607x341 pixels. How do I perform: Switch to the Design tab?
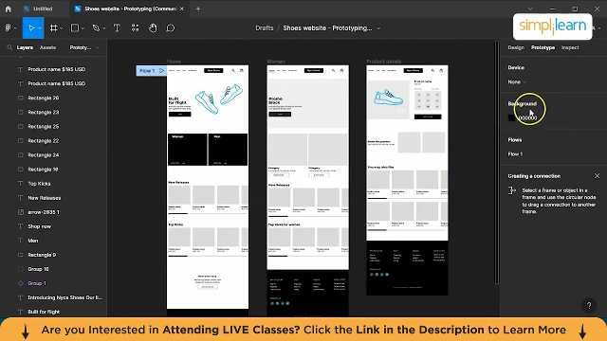pos(516,47)
